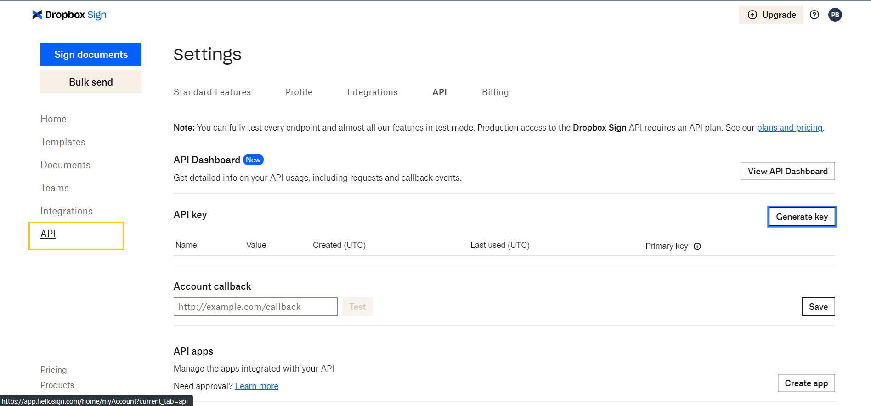Open the PB account avatar menu
Image resolution: width=871 pixels, height=406 pixels.
(835, 15)
